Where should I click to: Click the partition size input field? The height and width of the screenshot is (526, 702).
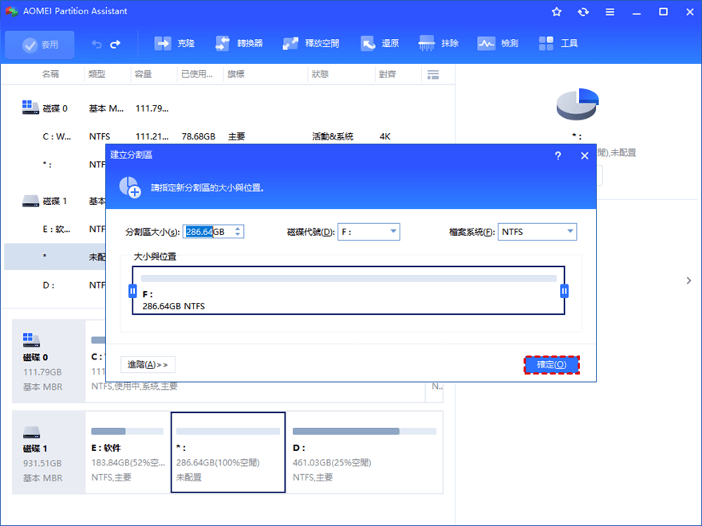[208, 232]
